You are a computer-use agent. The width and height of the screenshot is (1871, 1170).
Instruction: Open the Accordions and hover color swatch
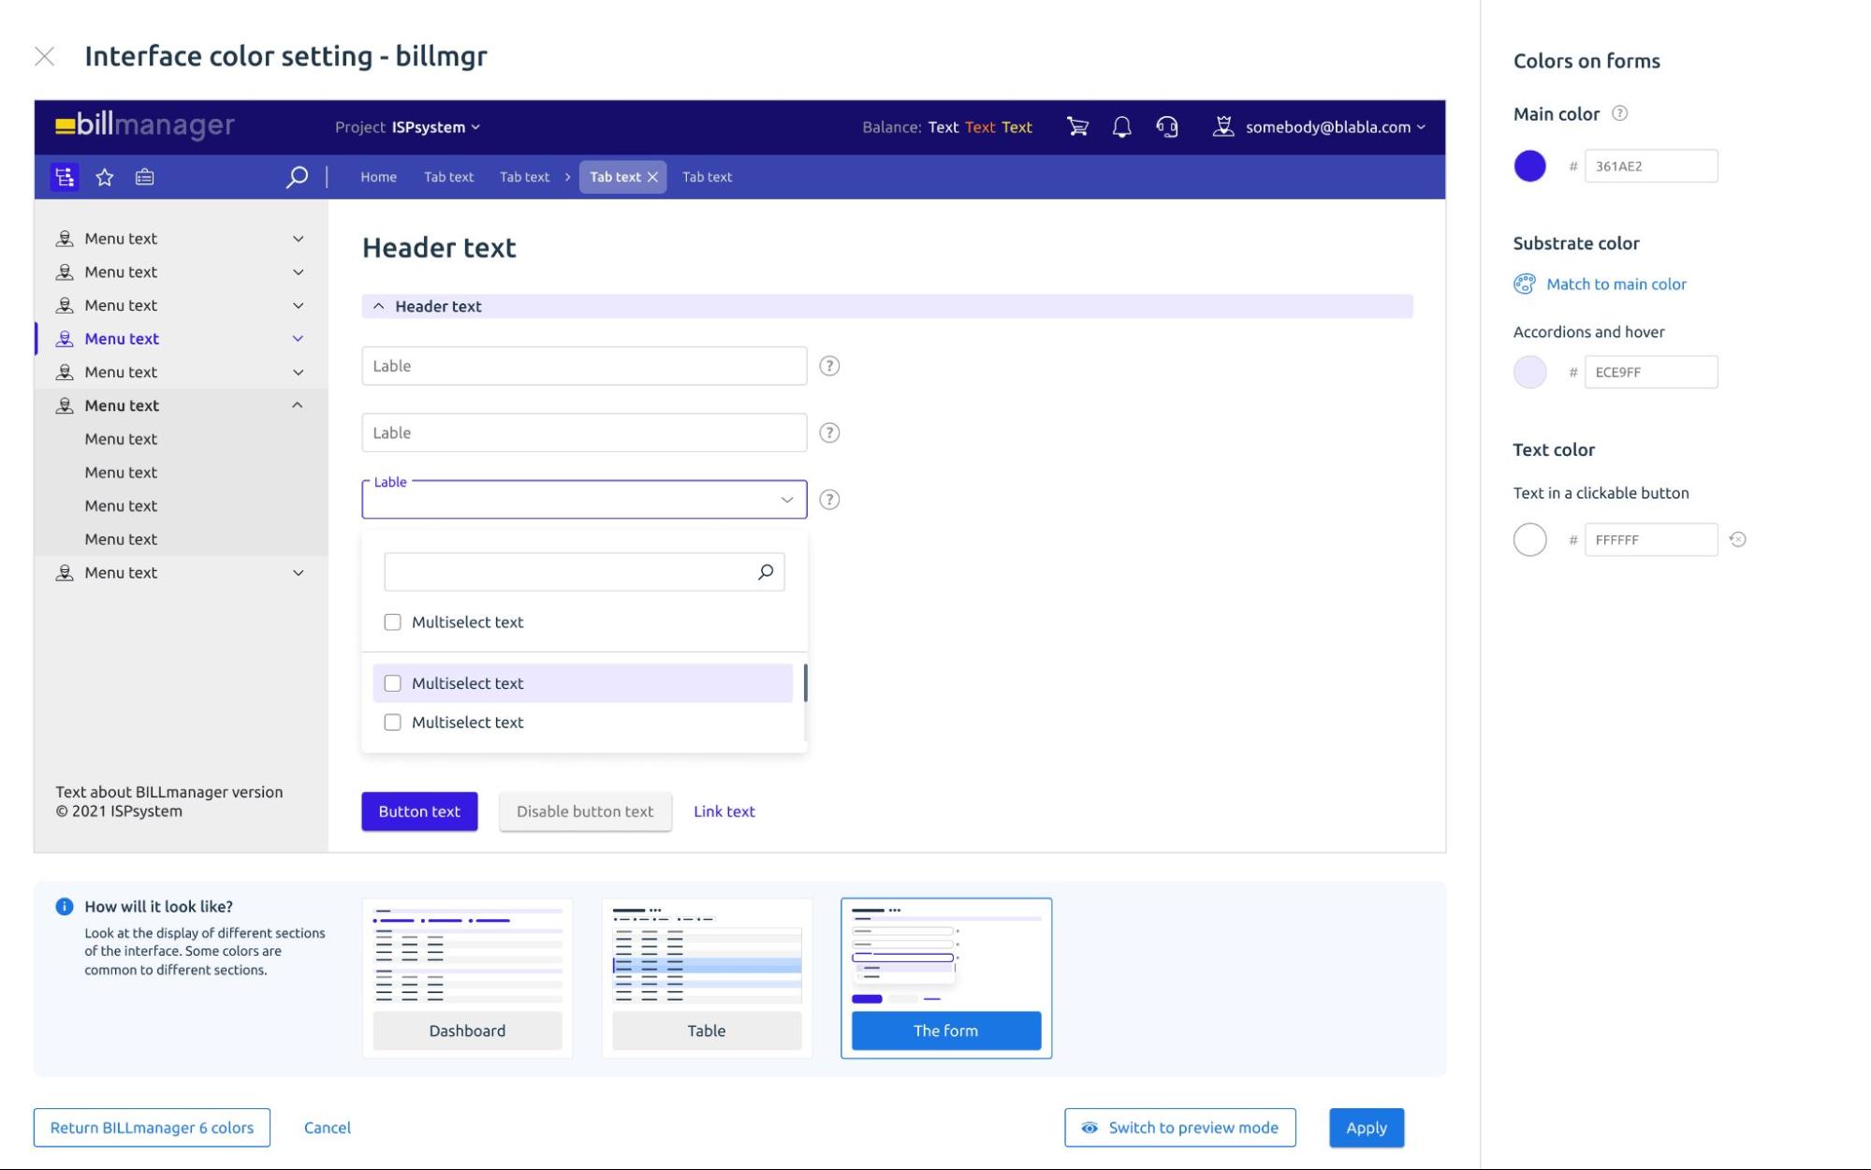pyautogui.click(x=1529, y=372)
